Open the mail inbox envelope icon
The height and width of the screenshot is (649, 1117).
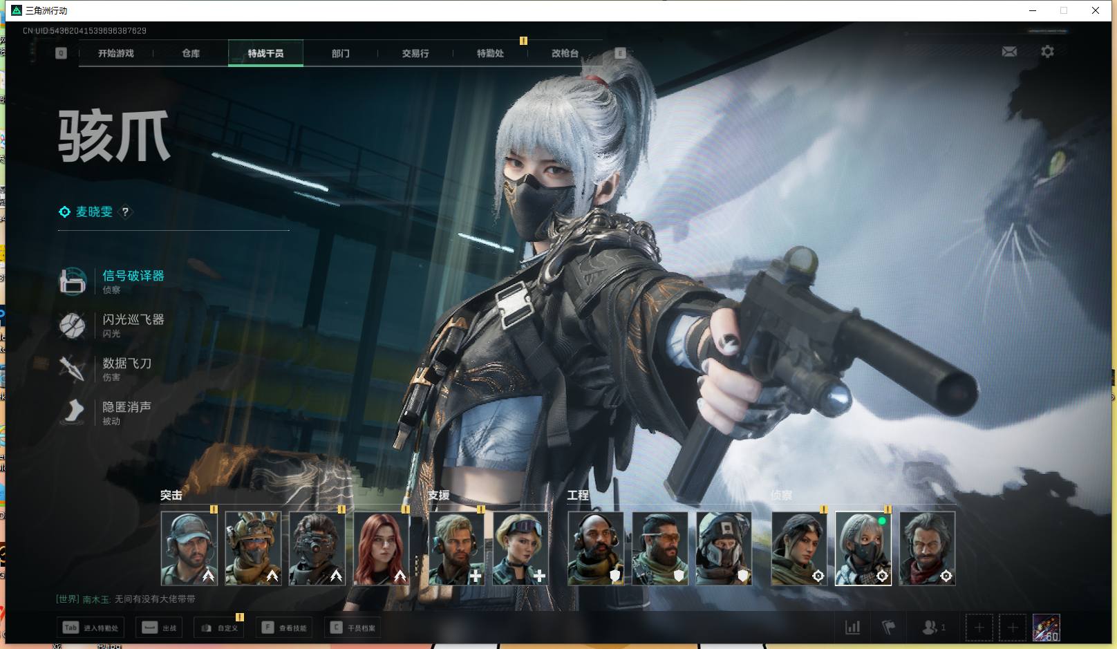pos(1009,52)
